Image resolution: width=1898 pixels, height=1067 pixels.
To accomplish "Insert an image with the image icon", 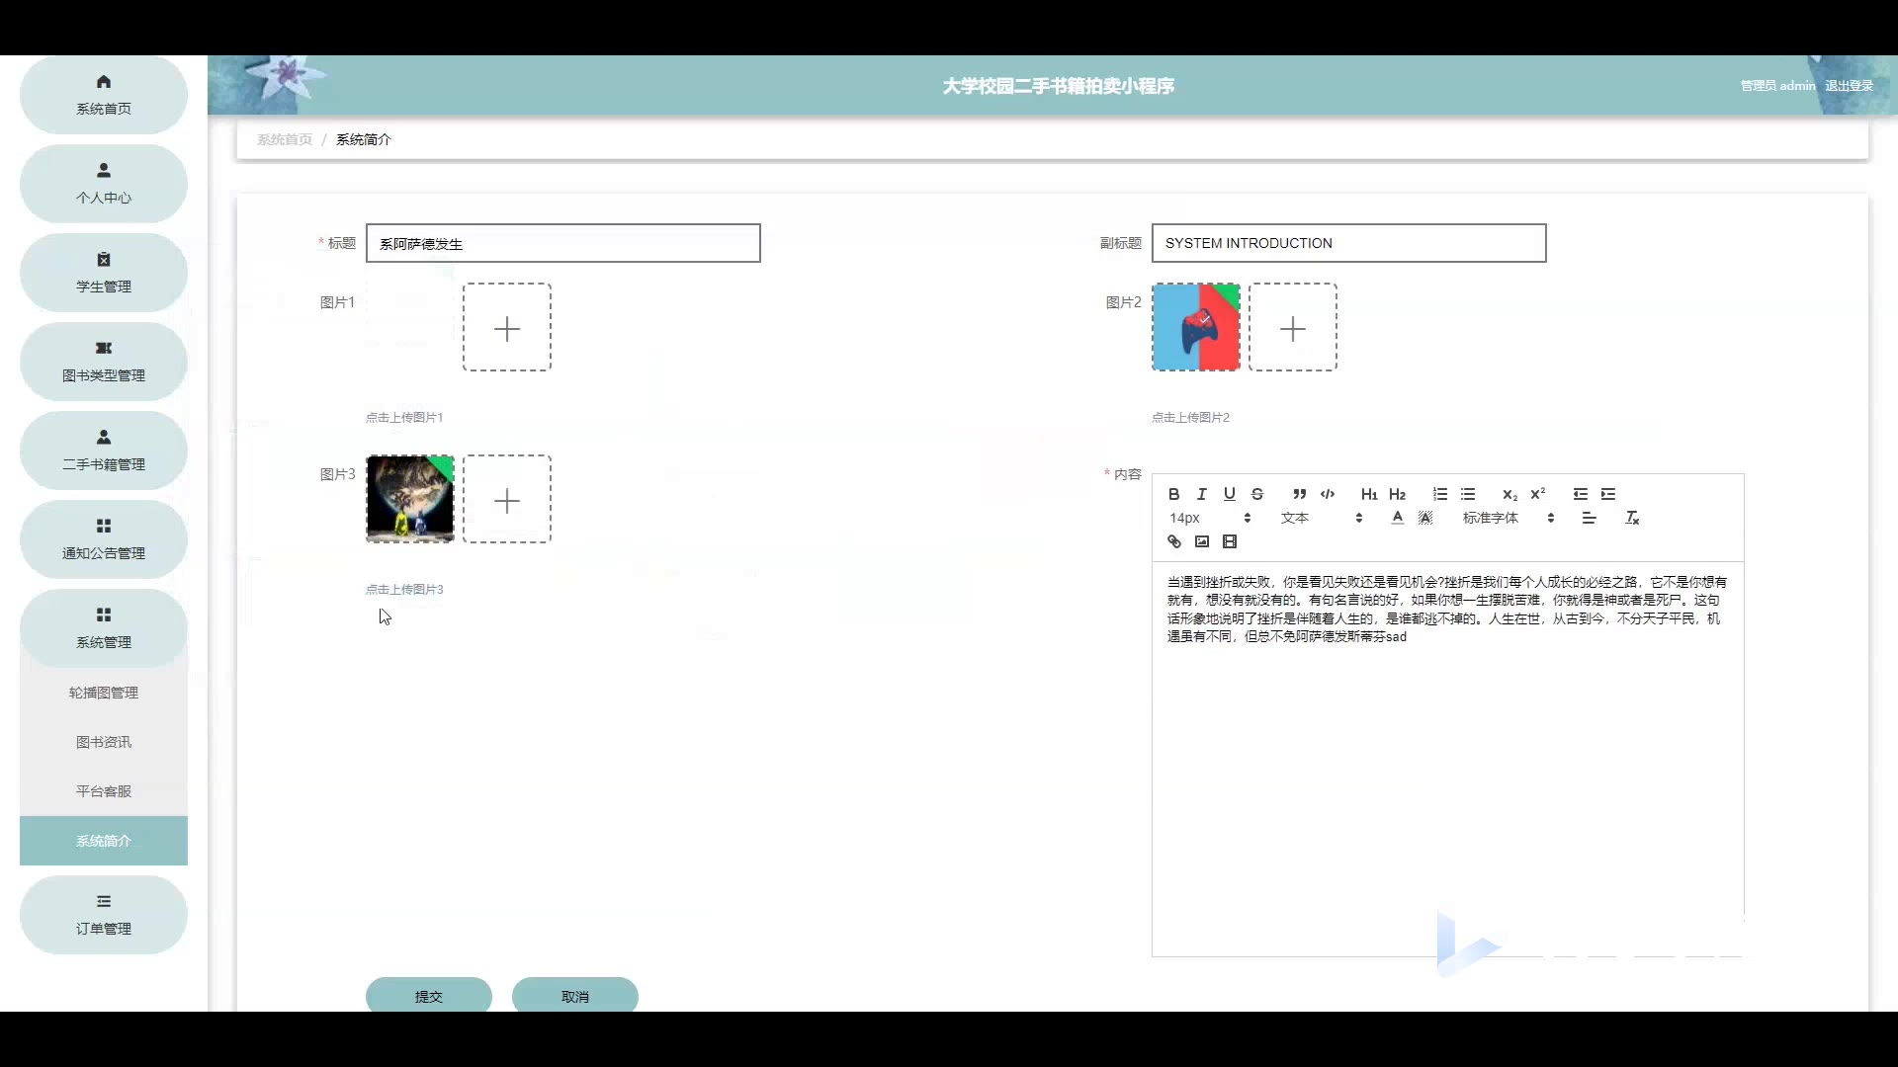I will [x=1201, y=541].
